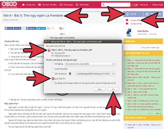Click the VOER logo
The height and width of the screenshot is (129, 164).
pyautogui.click(x=9, y=5)
